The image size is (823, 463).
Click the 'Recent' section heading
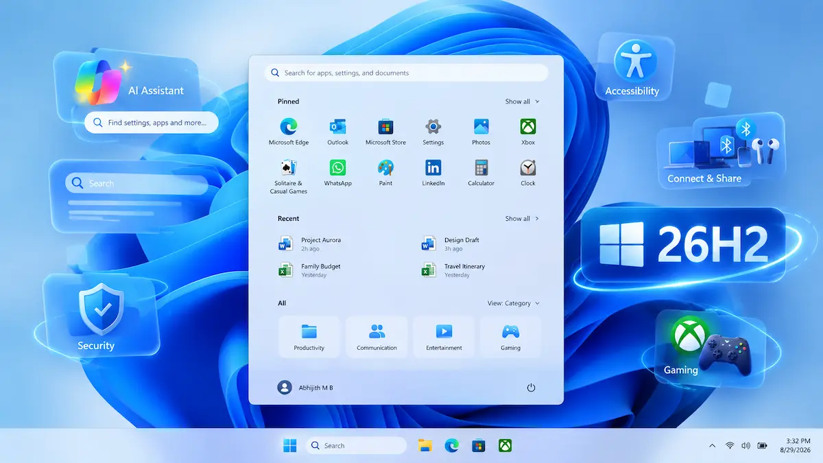pyautogui.click(x=288, y=219)
